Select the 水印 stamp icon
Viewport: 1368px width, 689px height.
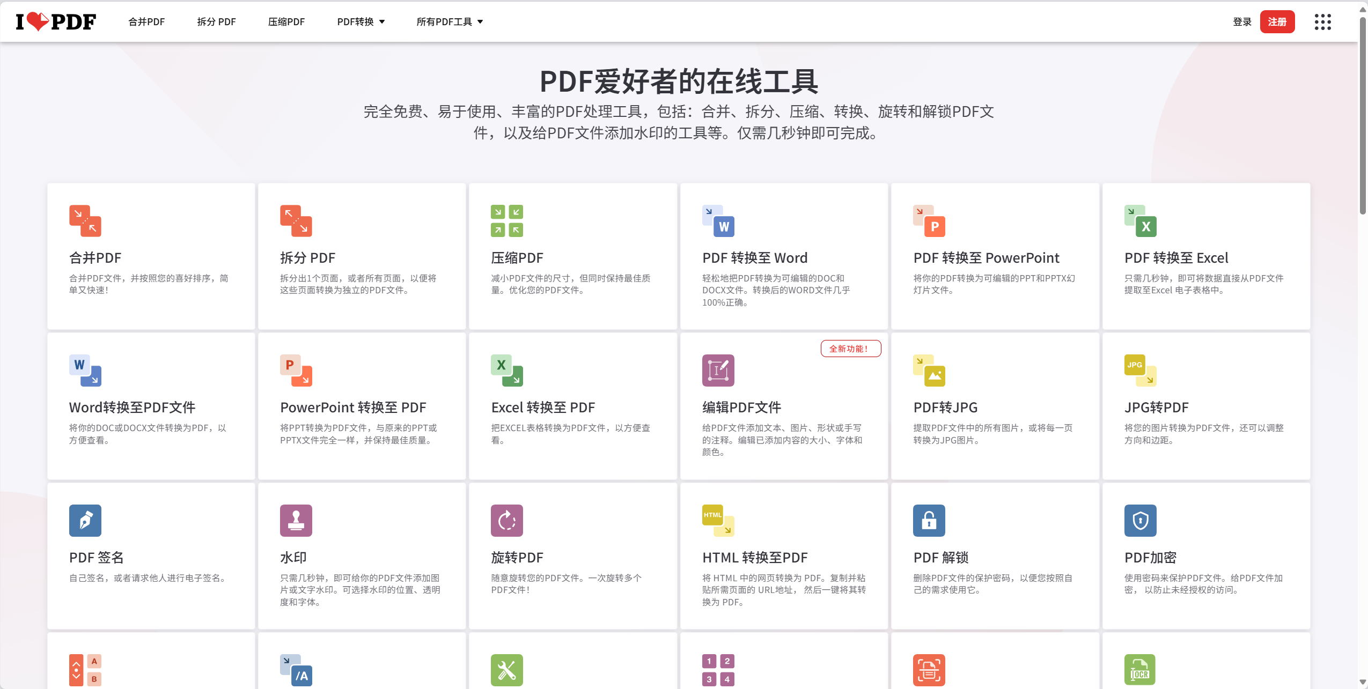296,521
